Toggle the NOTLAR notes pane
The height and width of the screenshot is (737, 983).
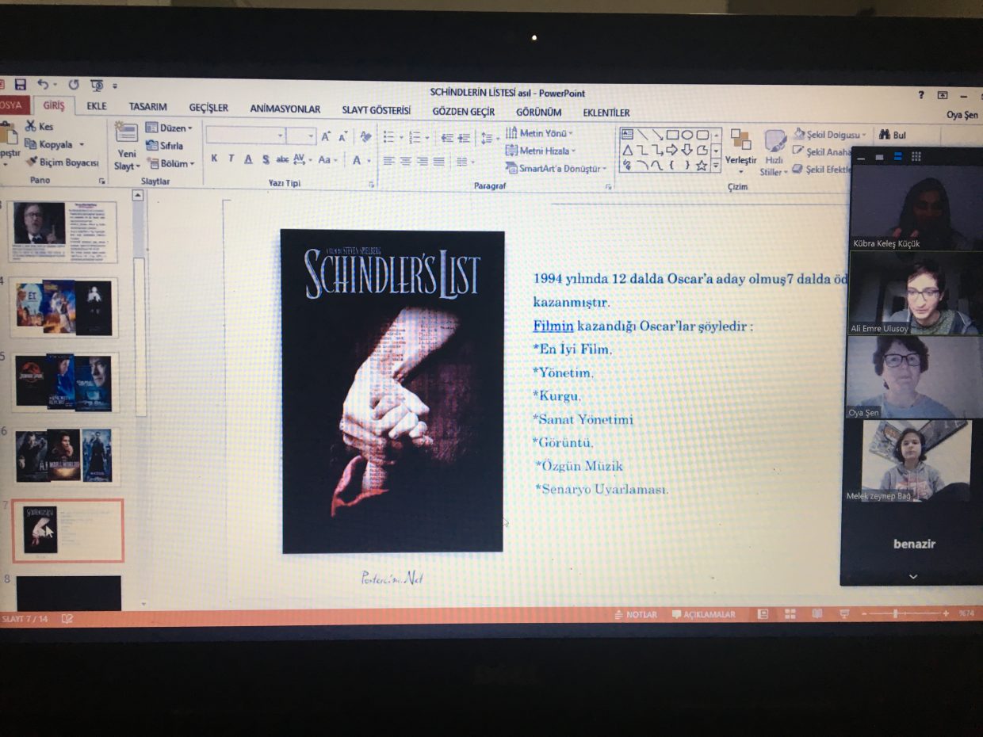pyautogui.click(x=636, y=615)
